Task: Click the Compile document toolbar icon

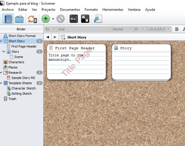Action: [98, 19]
